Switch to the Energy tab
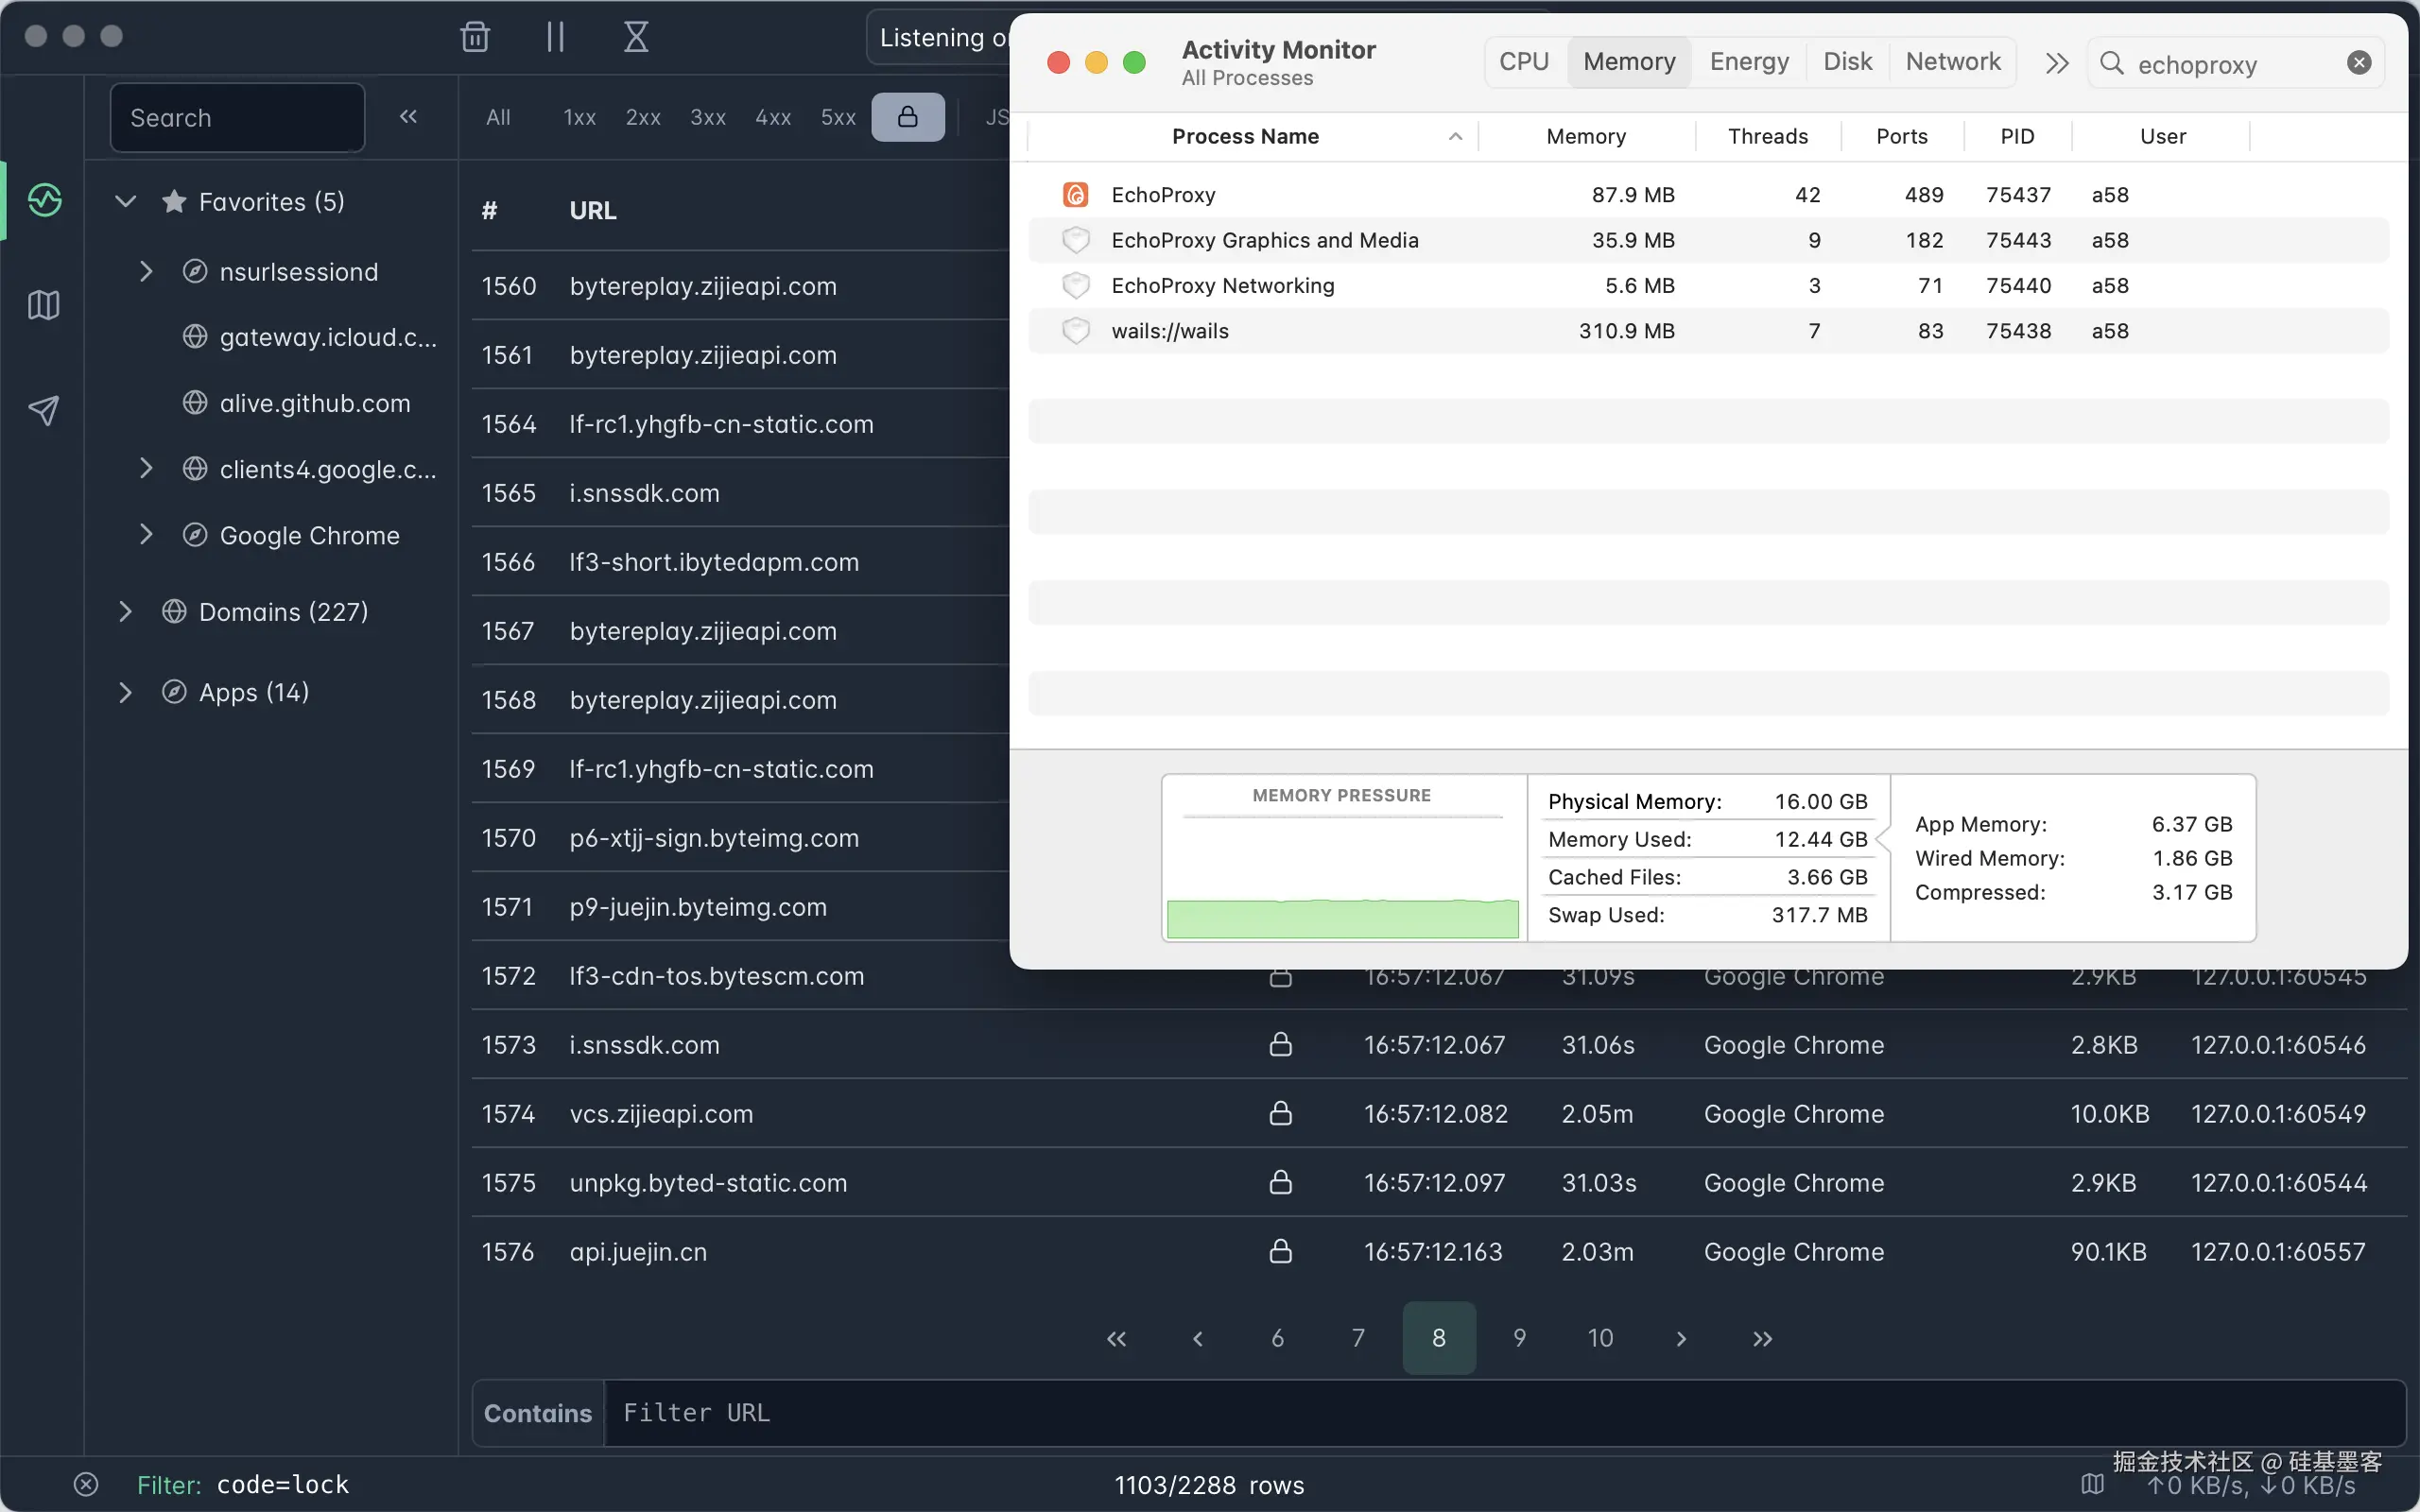This screenshot has width=2420, height=1512. 1748,62
